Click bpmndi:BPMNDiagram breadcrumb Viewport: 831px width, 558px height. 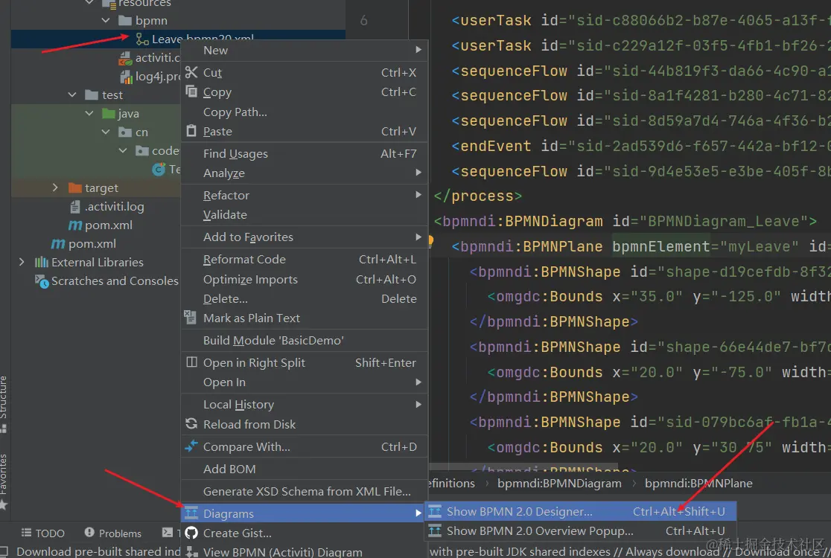point(559,483)
